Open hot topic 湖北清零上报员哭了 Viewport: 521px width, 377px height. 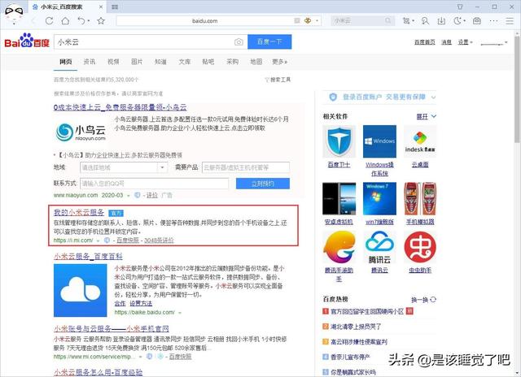[356, 327]
